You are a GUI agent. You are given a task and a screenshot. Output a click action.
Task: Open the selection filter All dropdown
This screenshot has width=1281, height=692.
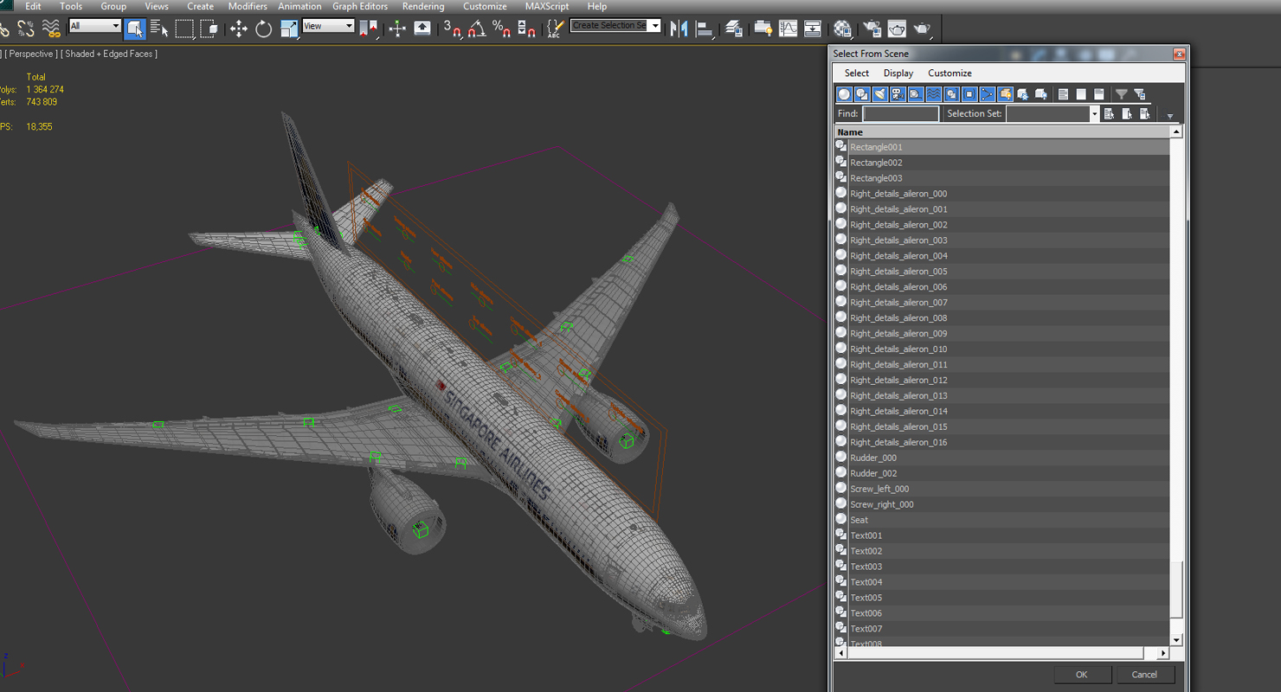click(94, 26)
